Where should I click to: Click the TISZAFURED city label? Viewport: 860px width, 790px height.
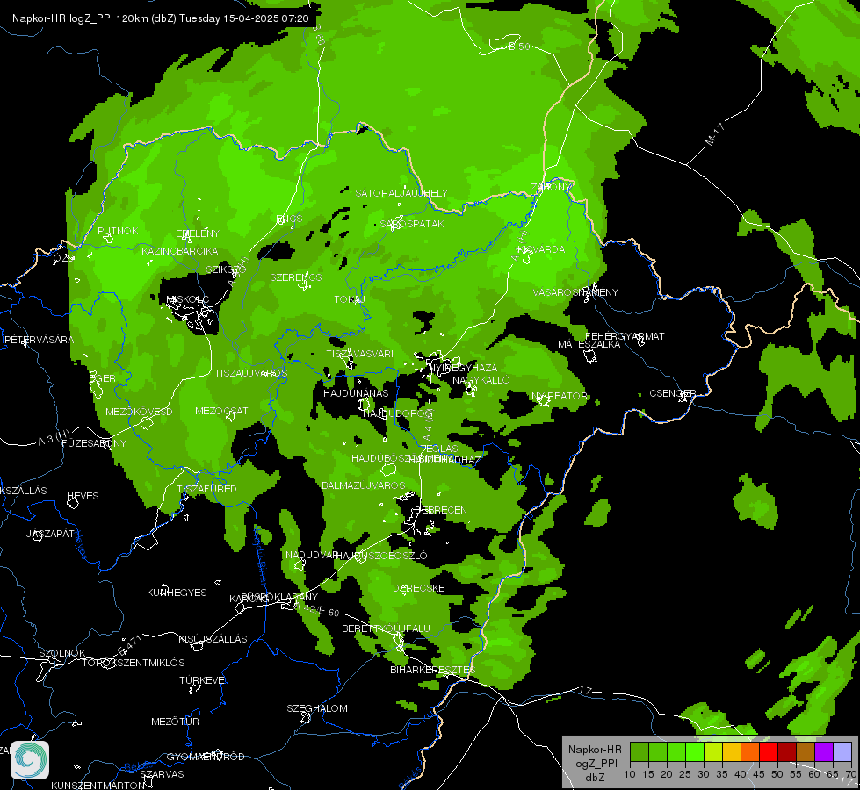[206, 488]
